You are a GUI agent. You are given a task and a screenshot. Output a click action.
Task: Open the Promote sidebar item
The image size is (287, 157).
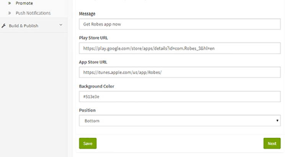(24, 3)
